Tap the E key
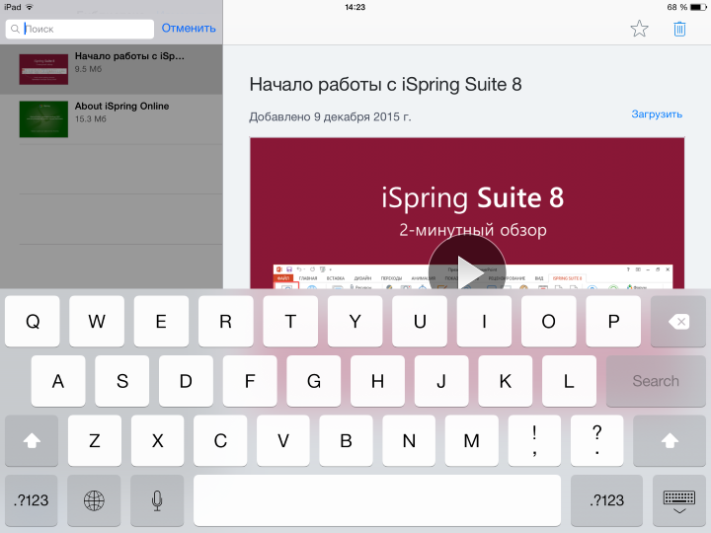Screen dimensions: 711x533 click(161, 322)
